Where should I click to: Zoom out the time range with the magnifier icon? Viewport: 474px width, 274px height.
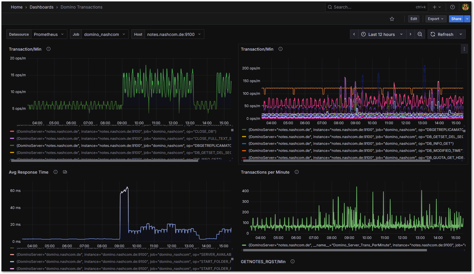click(420, 34)
